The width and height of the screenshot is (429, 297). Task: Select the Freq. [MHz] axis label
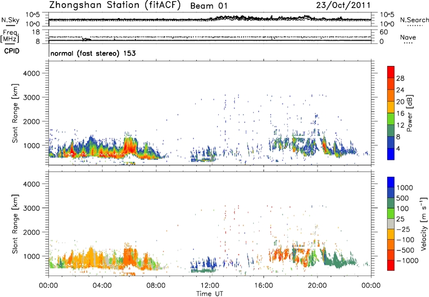tap(10, 36)
